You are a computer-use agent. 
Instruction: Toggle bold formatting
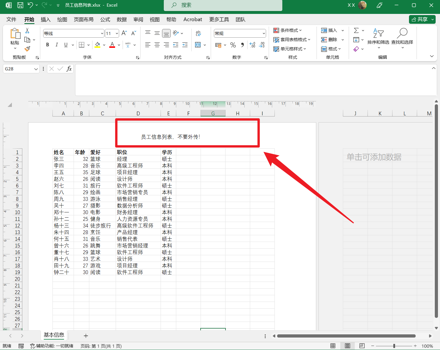point(47,45)
